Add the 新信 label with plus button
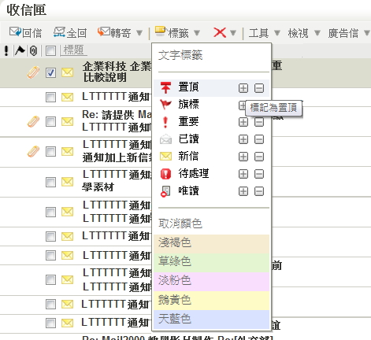This screenshot has height=340, width=371. click(x=243, y=157)
